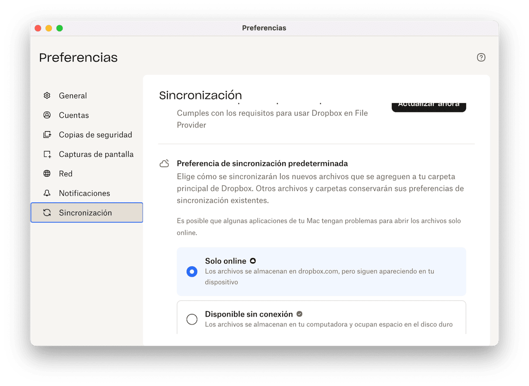Open the Red settings tab
This screenshot has height=386, width=529.
66,174
